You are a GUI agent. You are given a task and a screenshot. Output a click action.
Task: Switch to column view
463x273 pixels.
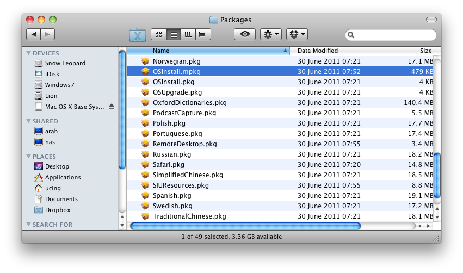(188, 34)
